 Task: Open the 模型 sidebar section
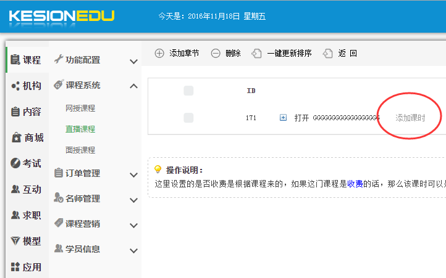[x=26, y=241]
